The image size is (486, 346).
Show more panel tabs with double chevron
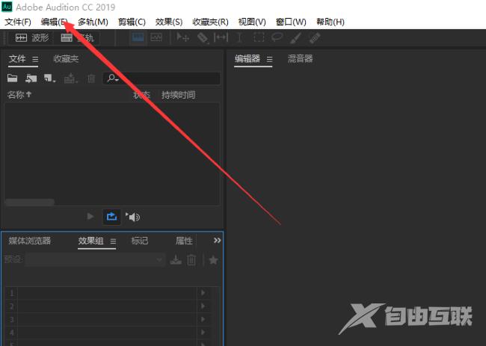point(218,241)
